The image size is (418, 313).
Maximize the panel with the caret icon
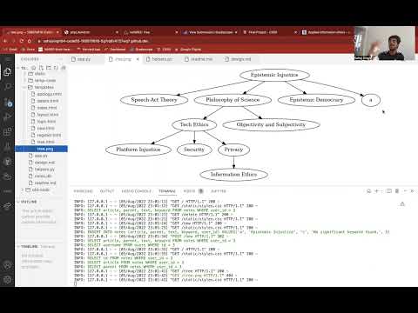click(405, 191)
